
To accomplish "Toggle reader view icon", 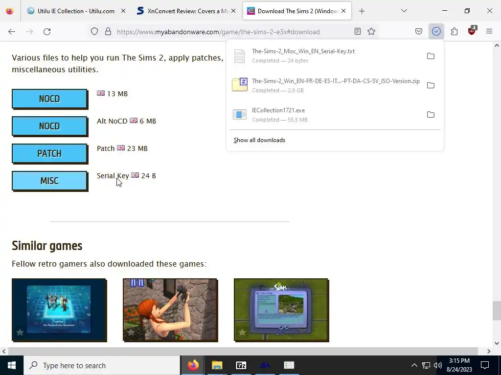I will 358,31.
